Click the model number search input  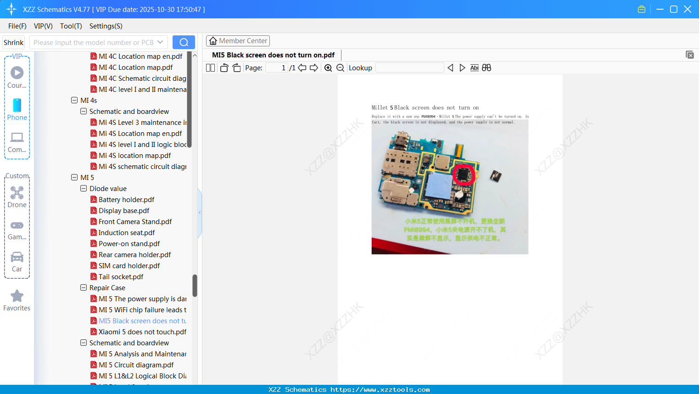pos(93,42)
